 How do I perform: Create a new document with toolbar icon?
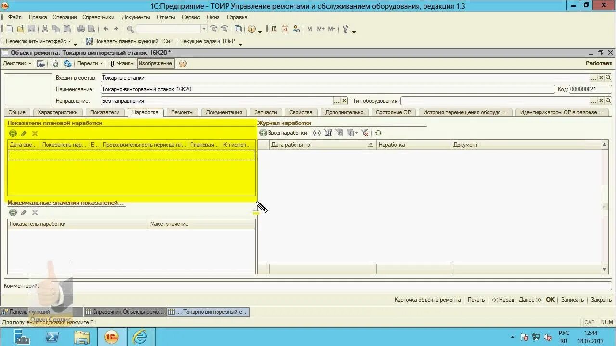[x=9, y=29]
